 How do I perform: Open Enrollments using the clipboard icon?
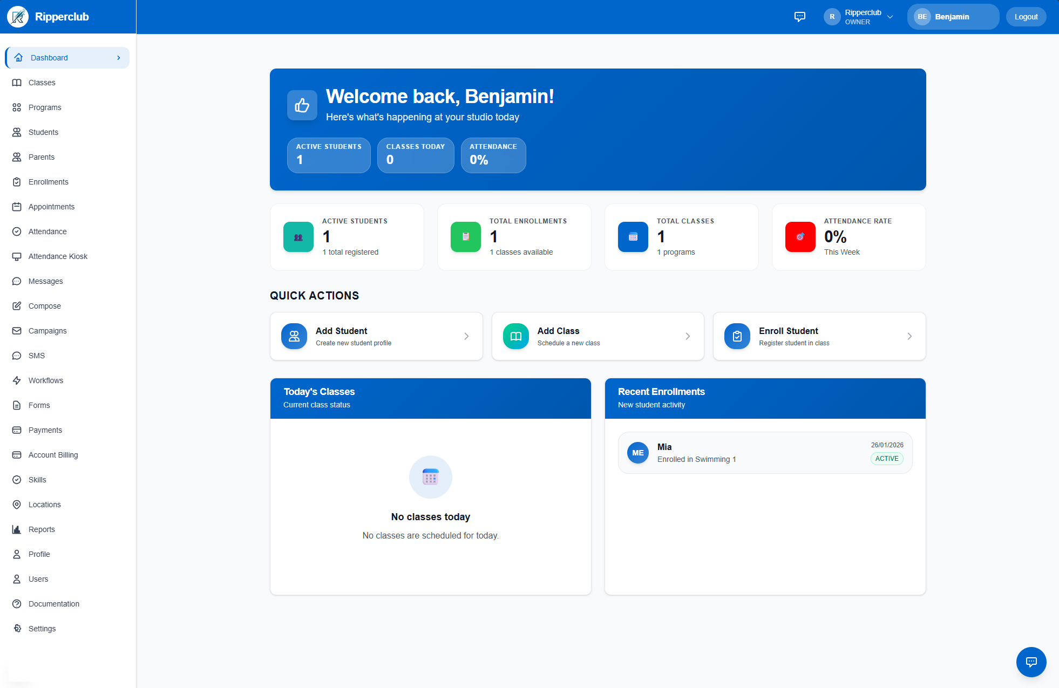[17, 181]
